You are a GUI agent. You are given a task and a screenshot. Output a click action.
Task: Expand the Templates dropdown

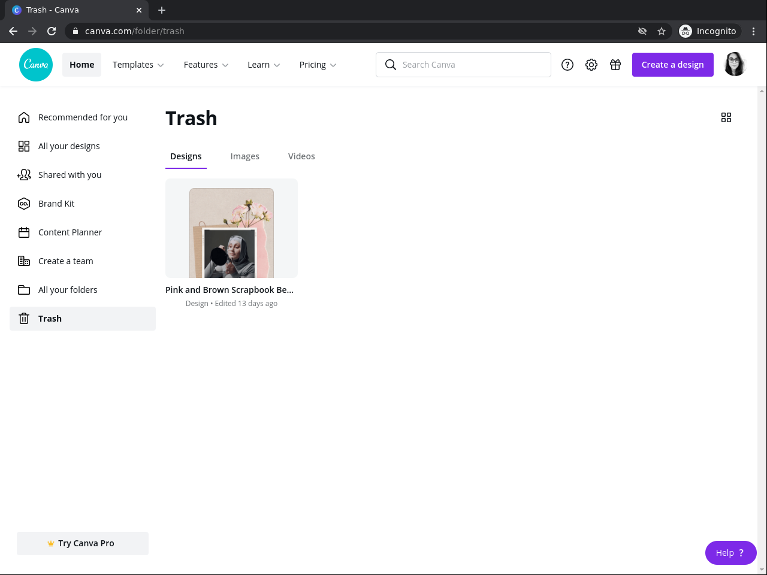(138, 65)
